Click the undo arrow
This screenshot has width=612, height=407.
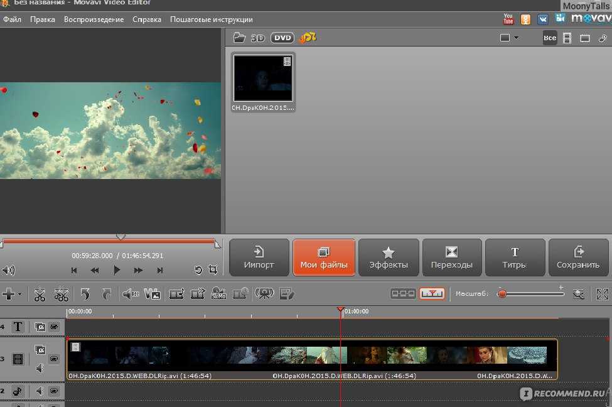[x=85, y=294]
